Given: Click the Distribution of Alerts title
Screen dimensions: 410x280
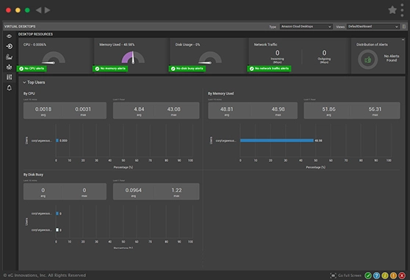Looking at the screenshot, I should coord(372,45).
